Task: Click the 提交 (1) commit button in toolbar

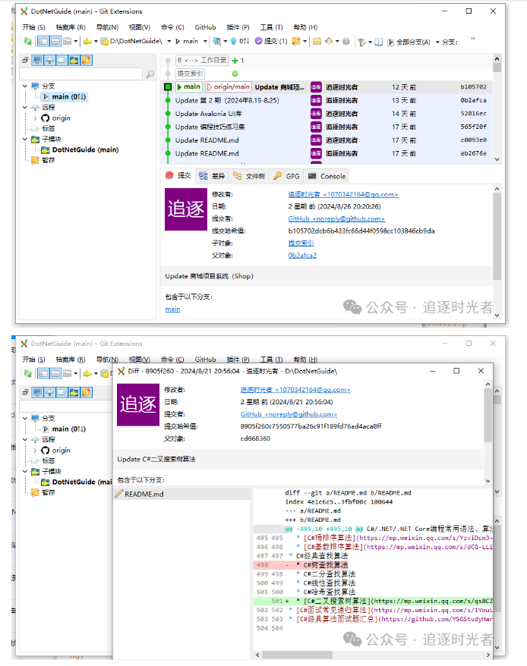Action: [x=271, y=41]
